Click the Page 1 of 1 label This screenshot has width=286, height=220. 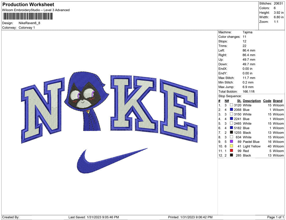tap(275, 217)
